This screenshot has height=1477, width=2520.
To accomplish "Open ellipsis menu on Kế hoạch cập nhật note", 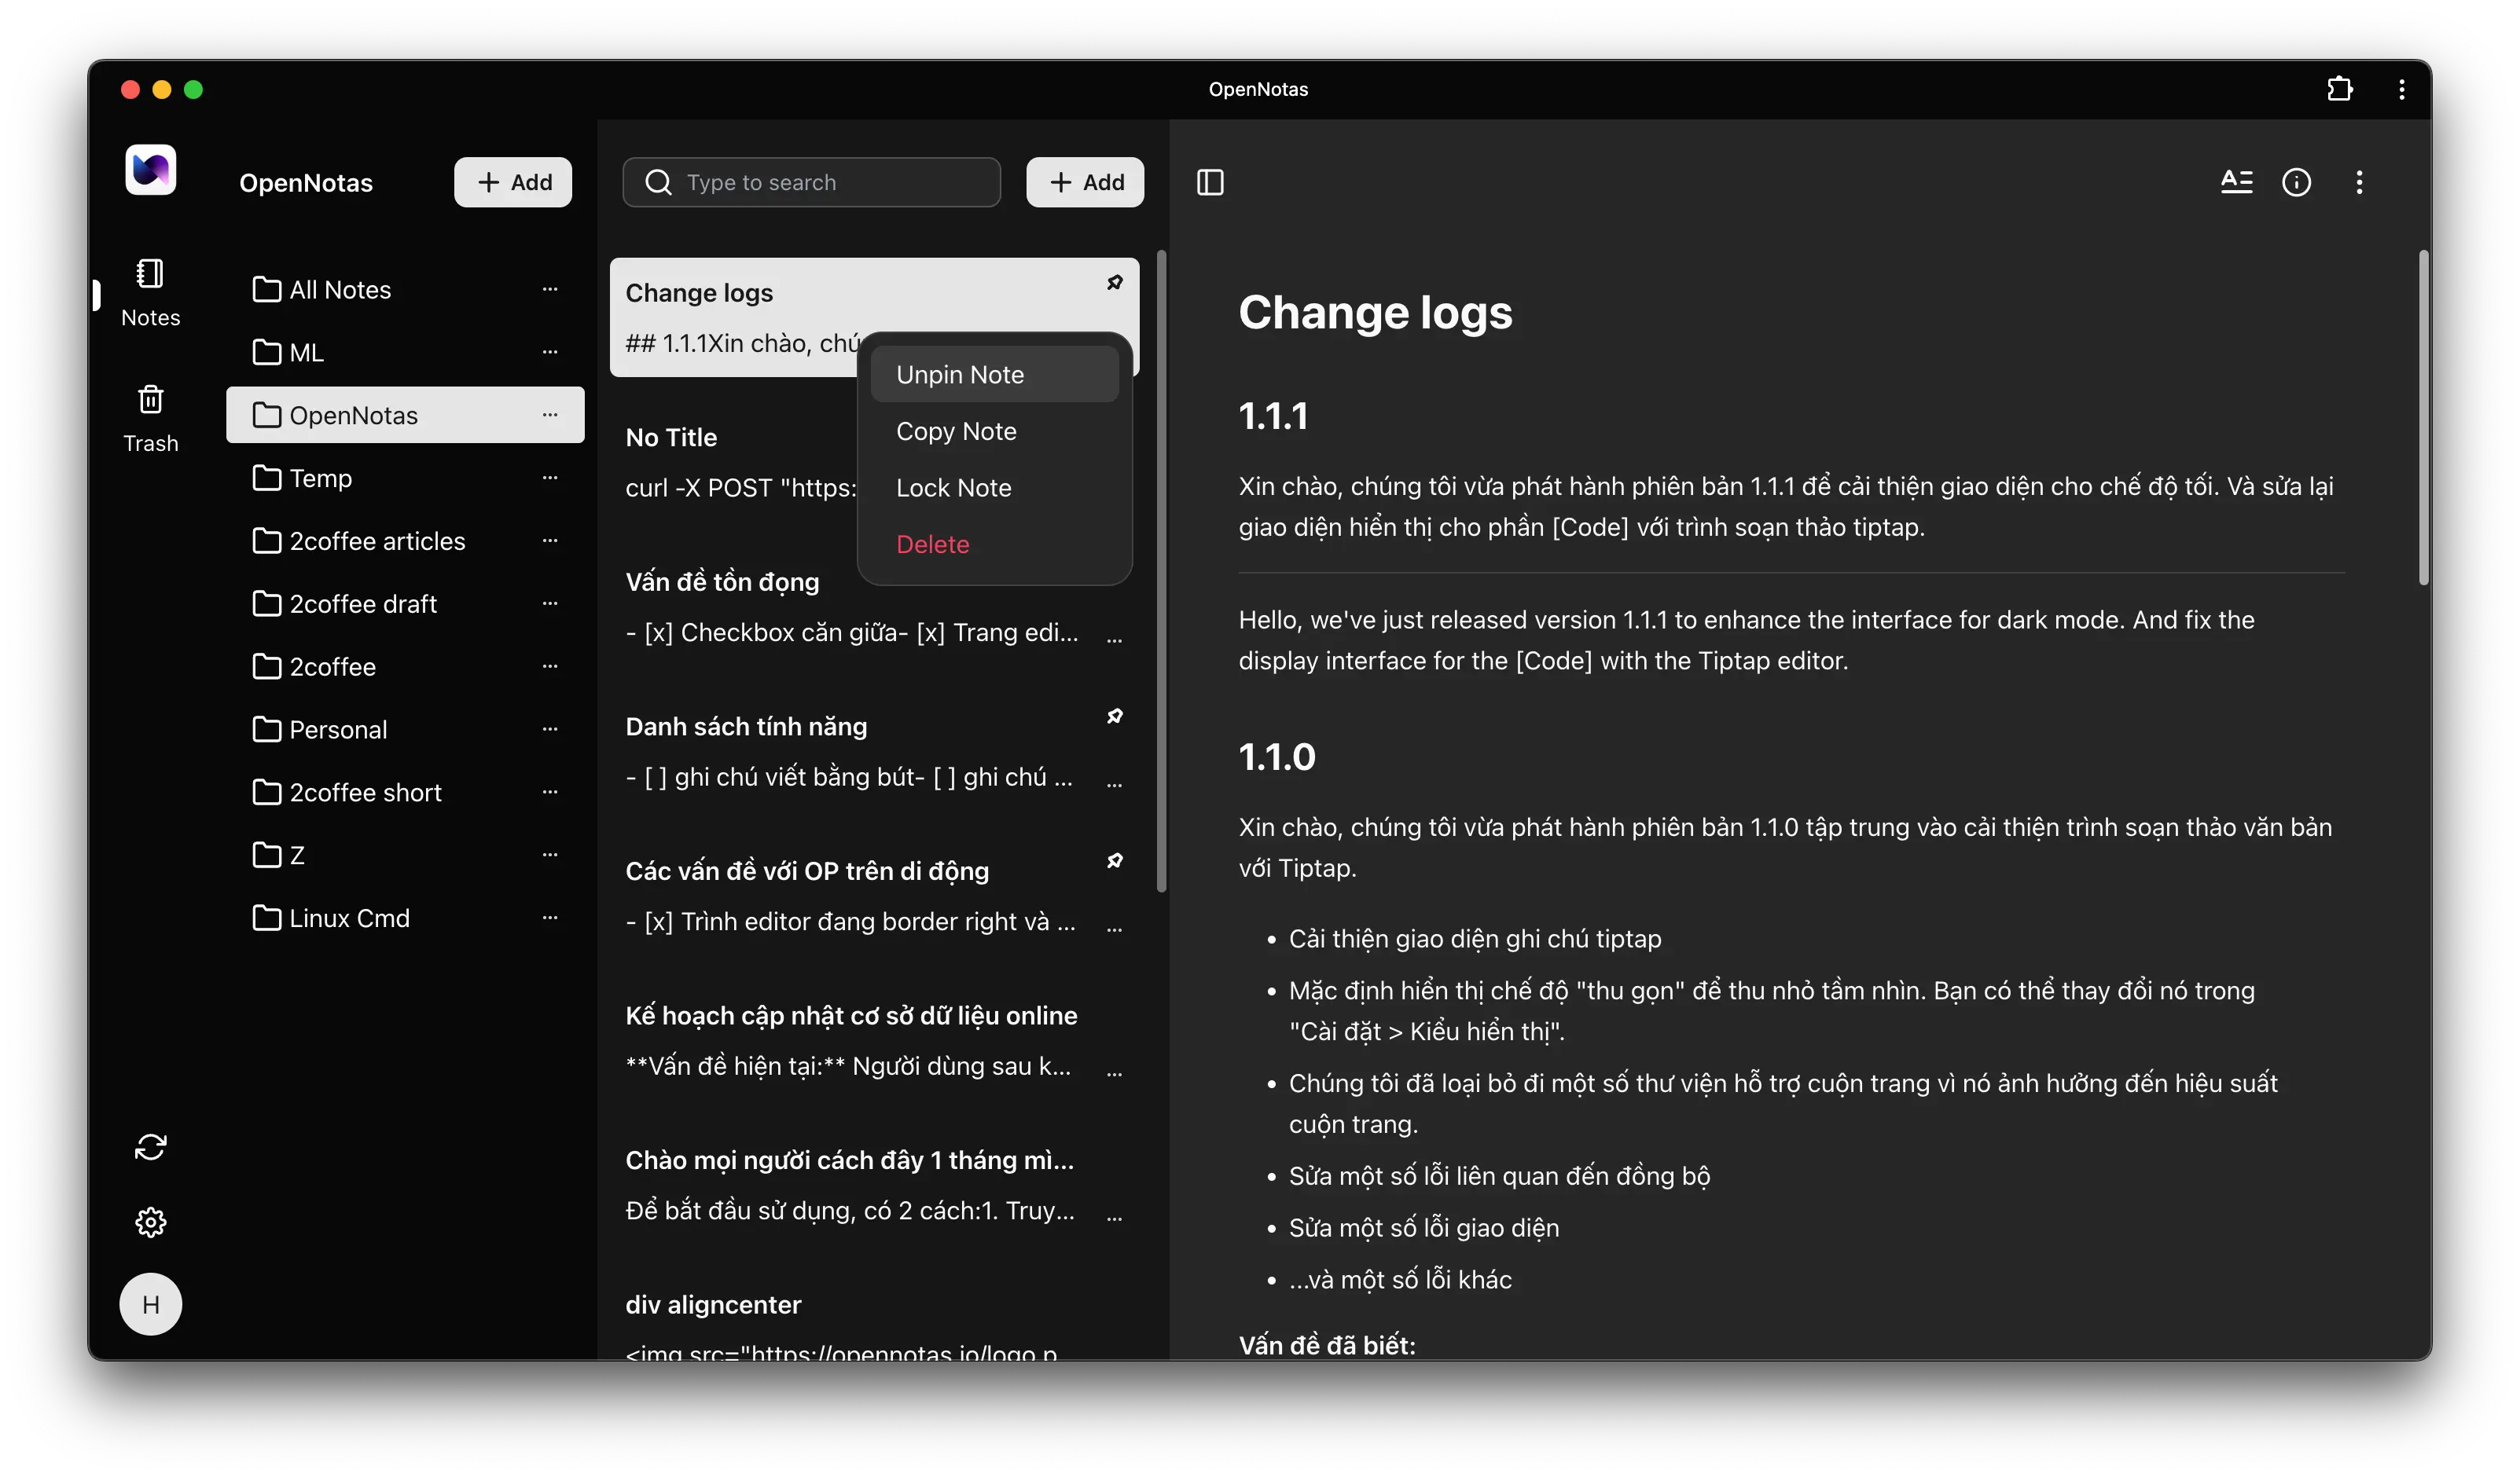I will click(x=1114, y=1074).
